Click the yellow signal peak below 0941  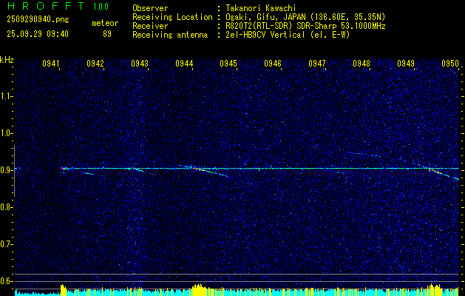tap(64, 289)
